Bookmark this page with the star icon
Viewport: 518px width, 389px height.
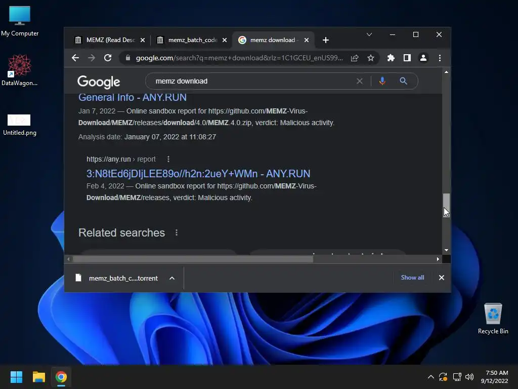point(371,58)
